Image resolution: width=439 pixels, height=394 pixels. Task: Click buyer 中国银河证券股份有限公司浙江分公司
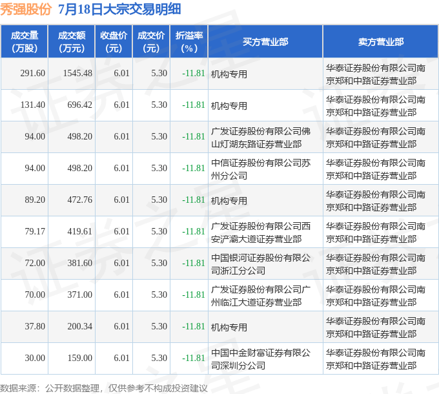pos(261,264)
